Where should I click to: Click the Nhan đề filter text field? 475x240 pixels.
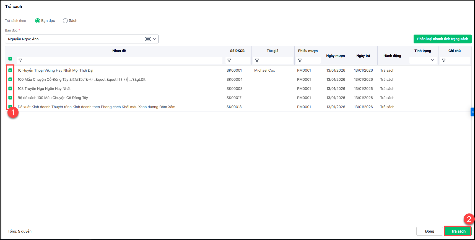tap(122, 60)
